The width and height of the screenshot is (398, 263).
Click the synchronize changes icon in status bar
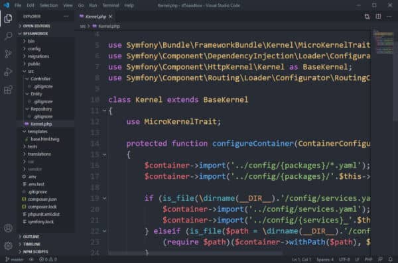pos(31,259)
